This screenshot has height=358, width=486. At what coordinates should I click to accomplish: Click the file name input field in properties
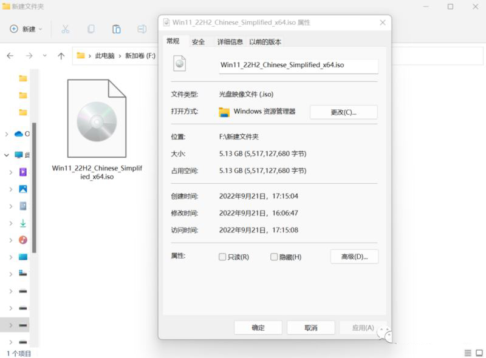[x=298, y=66]
